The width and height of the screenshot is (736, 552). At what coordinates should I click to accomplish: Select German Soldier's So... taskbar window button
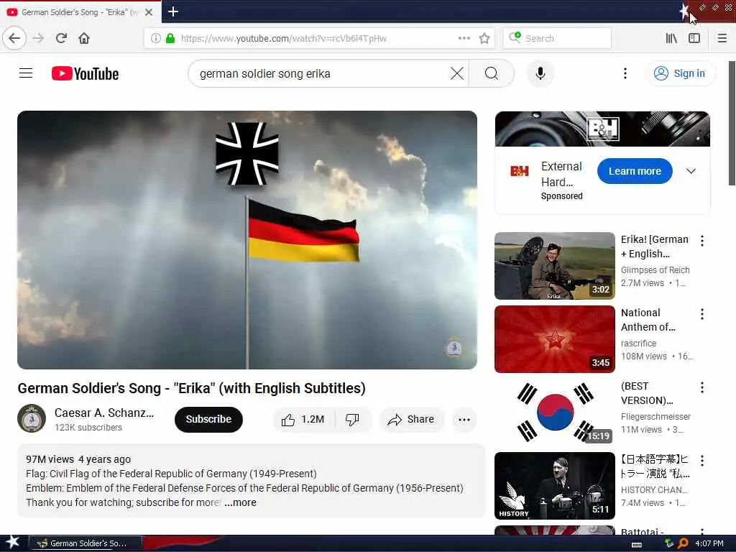click(x=86, y=543)
